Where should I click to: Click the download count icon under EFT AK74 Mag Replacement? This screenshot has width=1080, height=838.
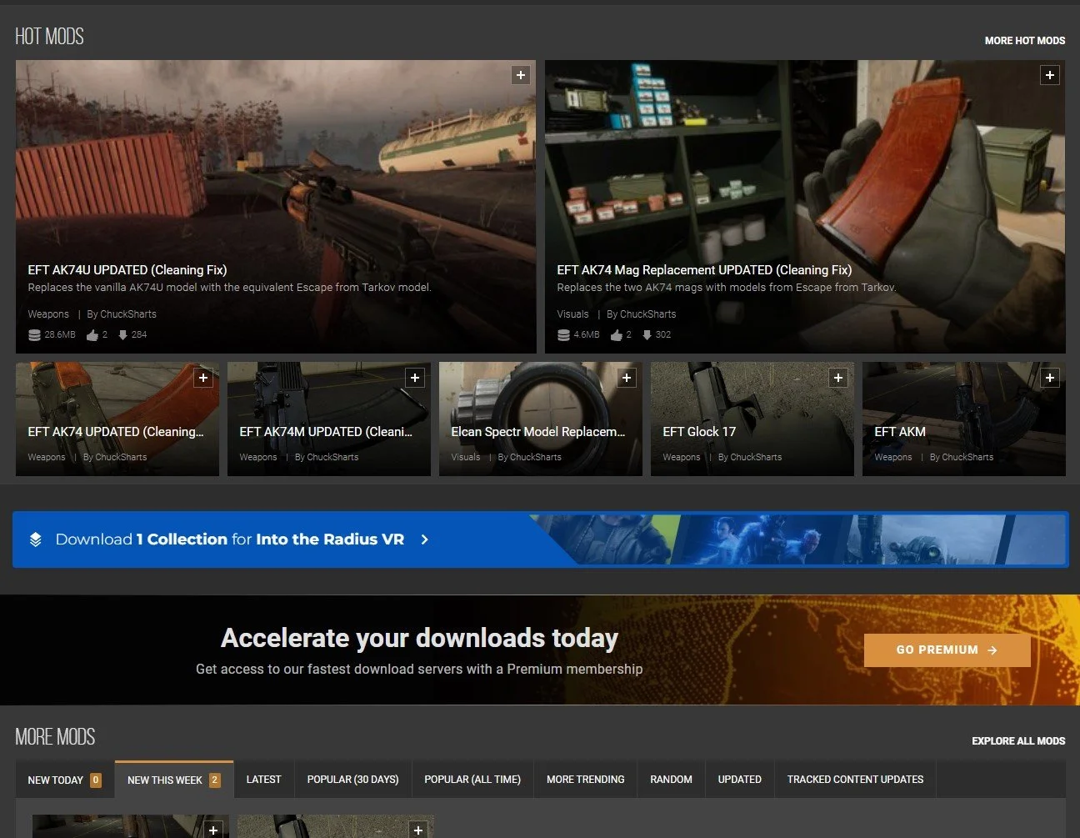point(647,334)
